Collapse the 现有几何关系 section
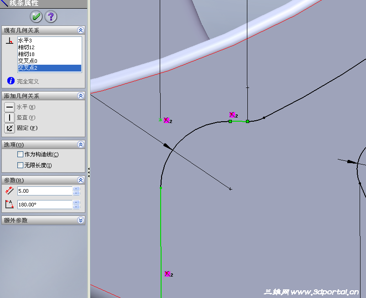366x298 pixels. tap(80, 30)
